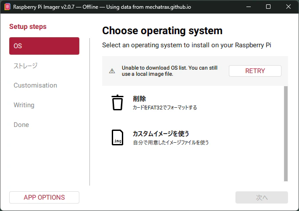The width and height of the screenshot is (299, 211).
Task: Click the .img custom image file icon
Action: click(117, 137)
